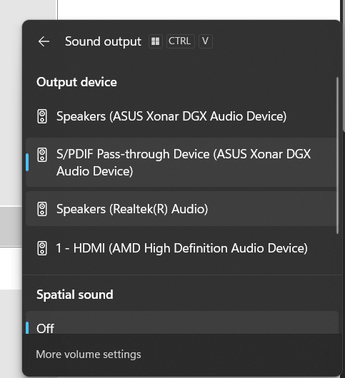Click the Sound output panel scrollbar
Image resolution: width=345 pixels, height=378 pixels.
point(338,155)
